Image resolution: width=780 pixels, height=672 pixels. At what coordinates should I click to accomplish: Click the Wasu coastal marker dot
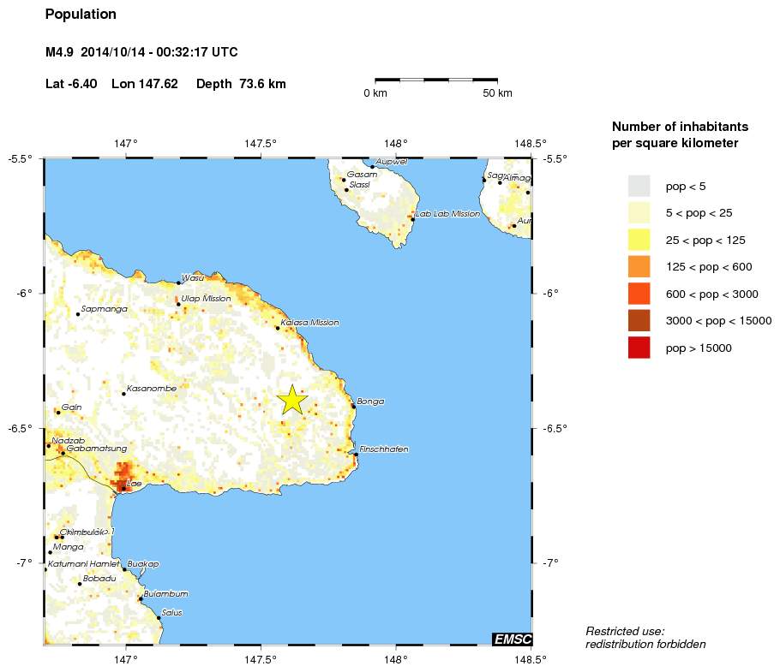[x=178, y=282]
